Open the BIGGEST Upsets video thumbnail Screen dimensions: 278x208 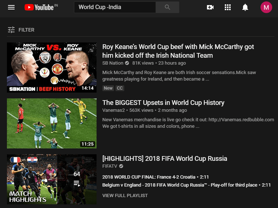click(52, 123)
